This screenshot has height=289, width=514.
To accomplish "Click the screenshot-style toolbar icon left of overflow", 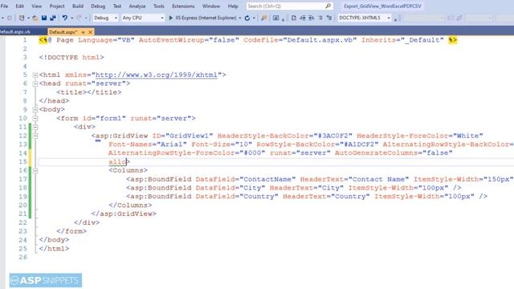I will [x=276, y=18].
